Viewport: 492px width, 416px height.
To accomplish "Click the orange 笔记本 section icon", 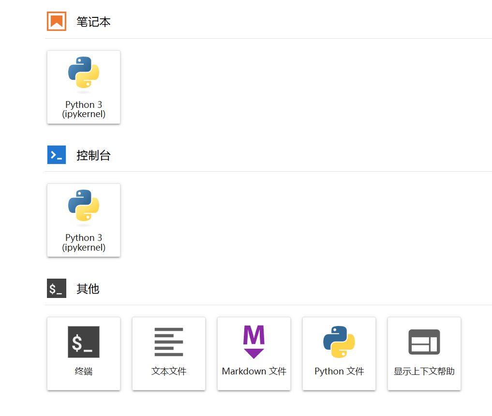I will pyautogui.click(x=57, y=21).
